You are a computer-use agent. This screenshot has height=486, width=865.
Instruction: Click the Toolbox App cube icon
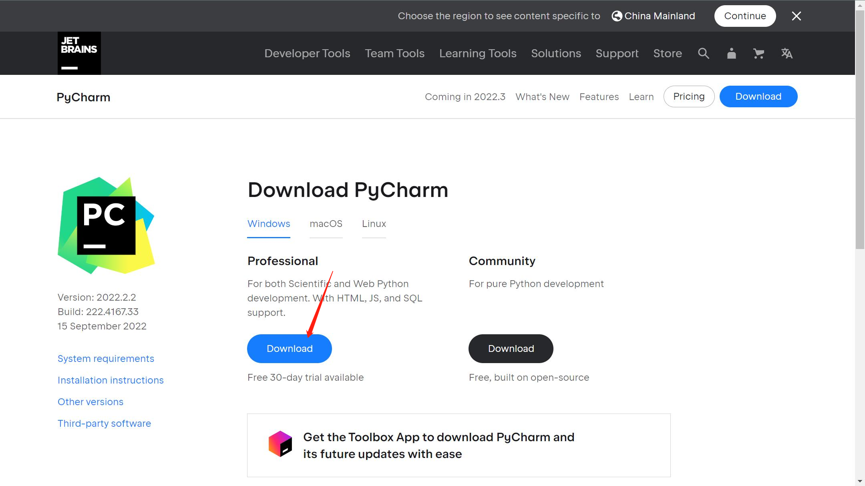tap(280, 444)
